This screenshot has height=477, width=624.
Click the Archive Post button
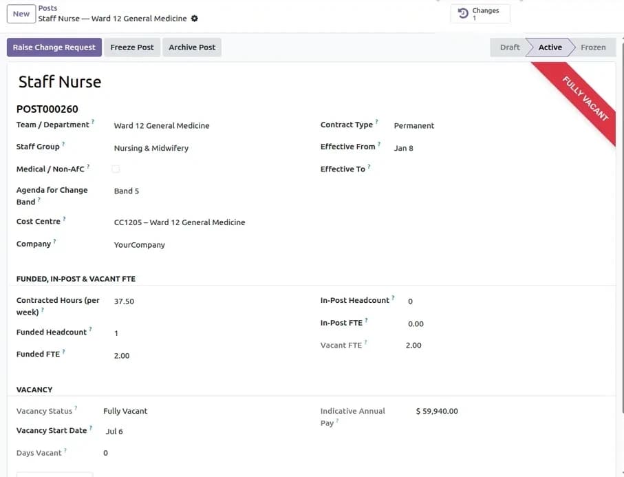click(192, 47)
